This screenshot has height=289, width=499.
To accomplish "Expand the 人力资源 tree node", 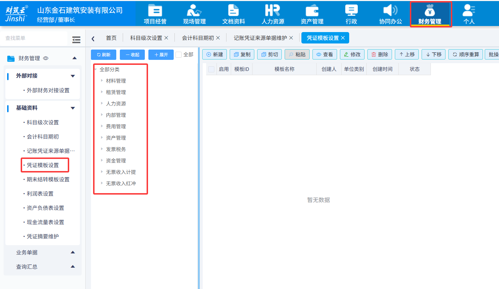I will pyautogui.click(x=102, y=103).
